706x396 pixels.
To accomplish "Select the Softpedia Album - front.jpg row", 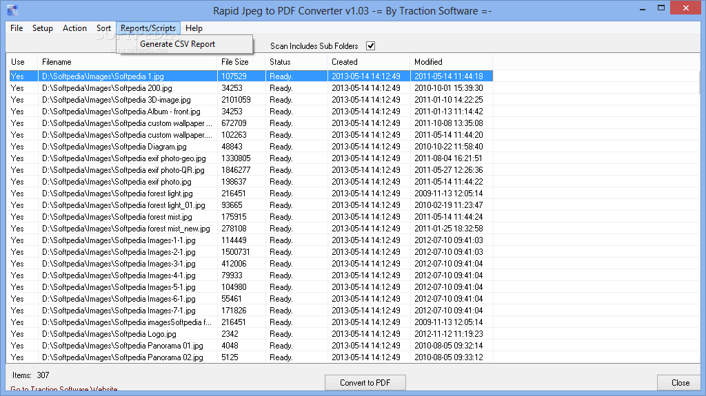I will 251,112.
